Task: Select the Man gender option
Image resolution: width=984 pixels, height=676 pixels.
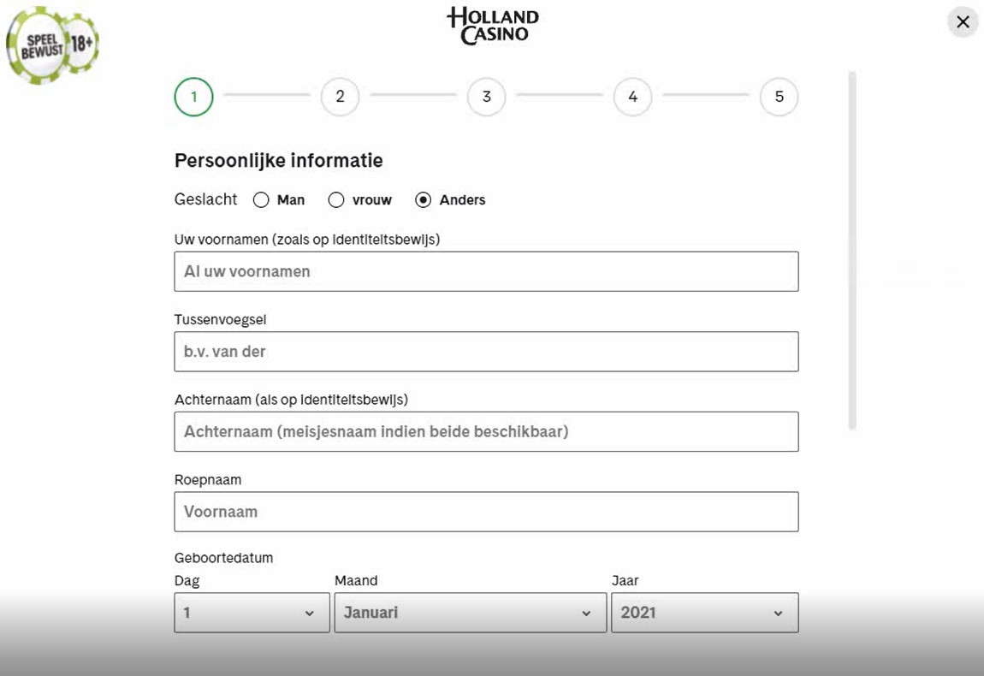Action: [x=261, y=200]
